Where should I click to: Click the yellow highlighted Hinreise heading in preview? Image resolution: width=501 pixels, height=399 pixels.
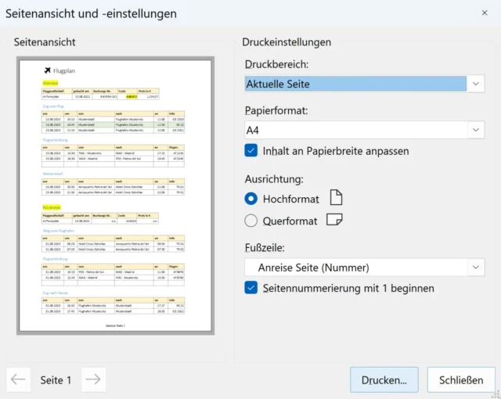[50, 82]
